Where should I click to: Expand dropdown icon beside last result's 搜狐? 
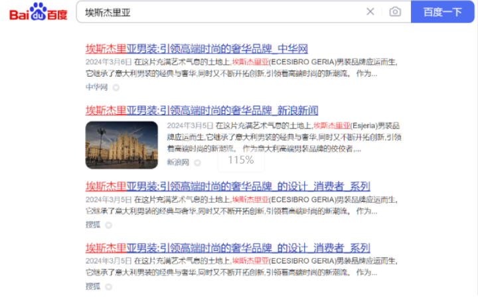tap(108, 287)
